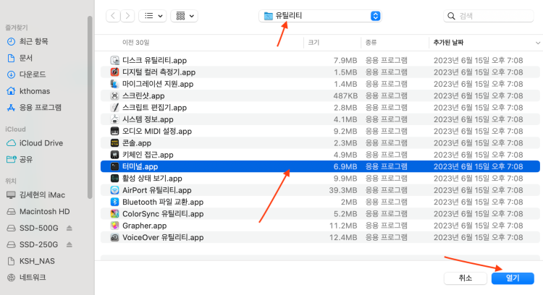
Task: Click the ColorSync 유틸리티.app icon
Action: coord(114,214)
